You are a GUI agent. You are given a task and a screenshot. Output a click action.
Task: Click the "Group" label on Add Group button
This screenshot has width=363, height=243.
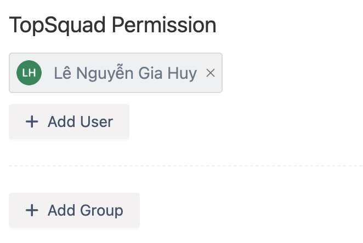click(101, 210)
